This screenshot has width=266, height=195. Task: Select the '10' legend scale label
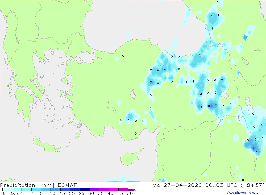[x=53, y=193]
